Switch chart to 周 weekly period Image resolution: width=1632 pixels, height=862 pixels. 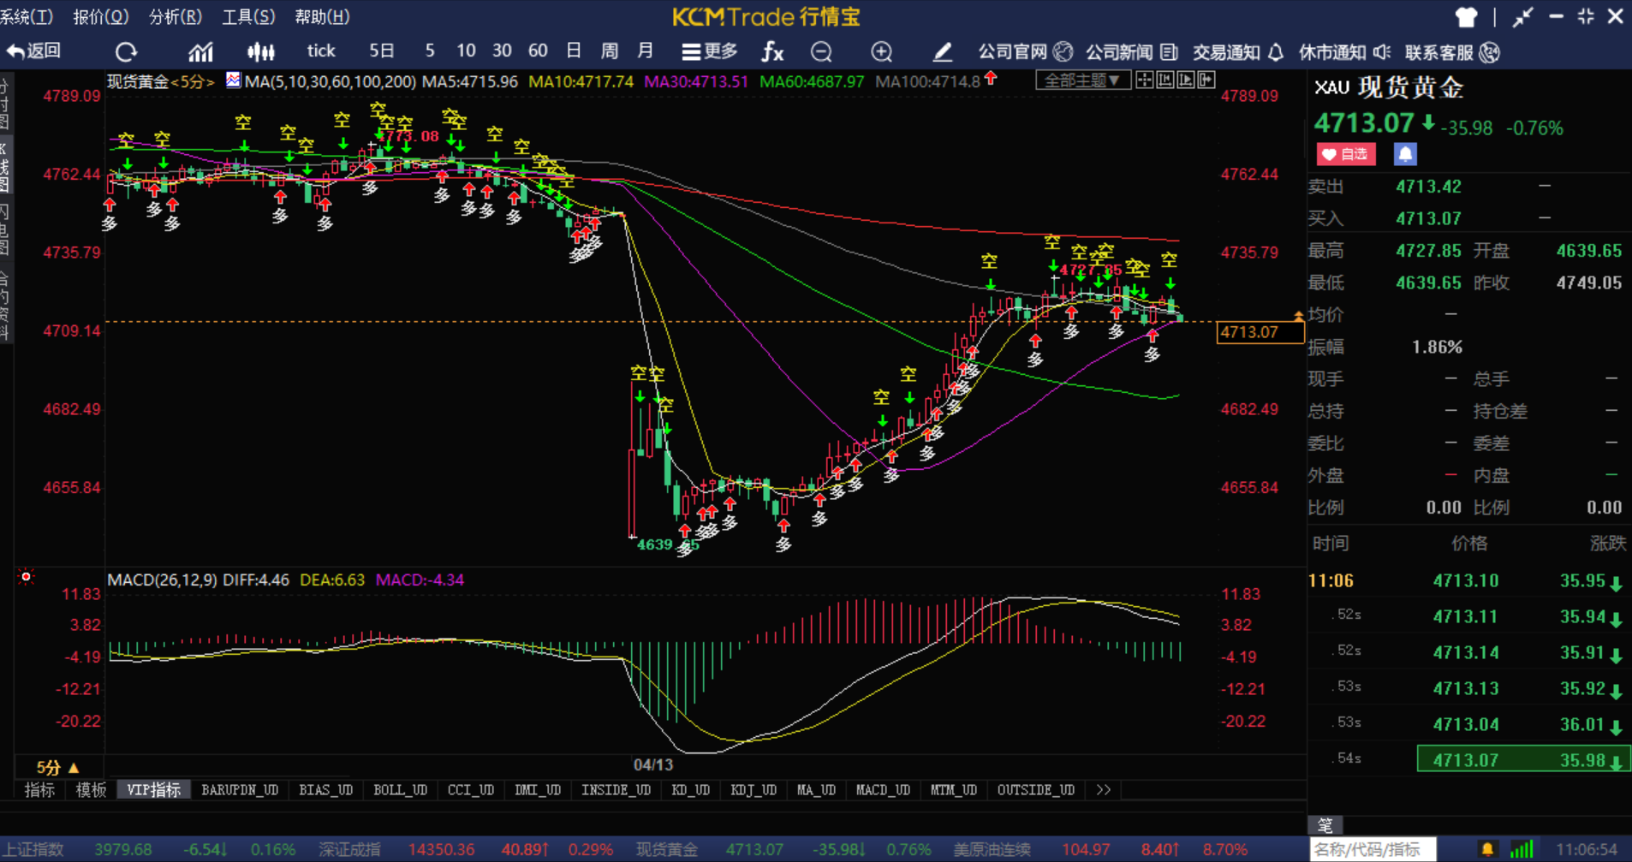610,51
